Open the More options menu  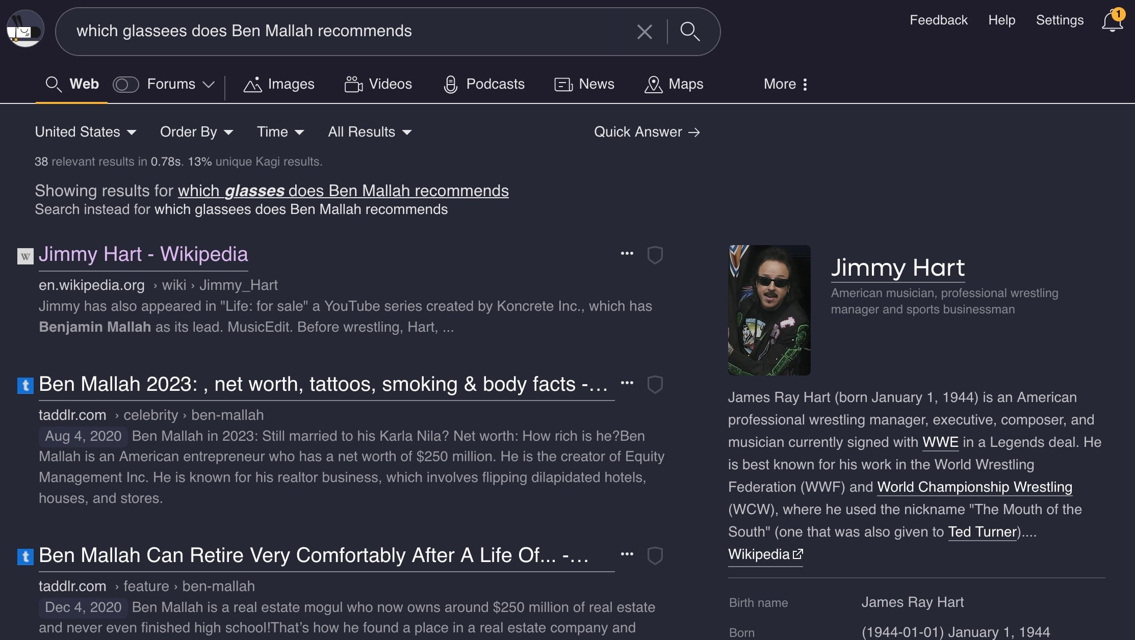785,84
